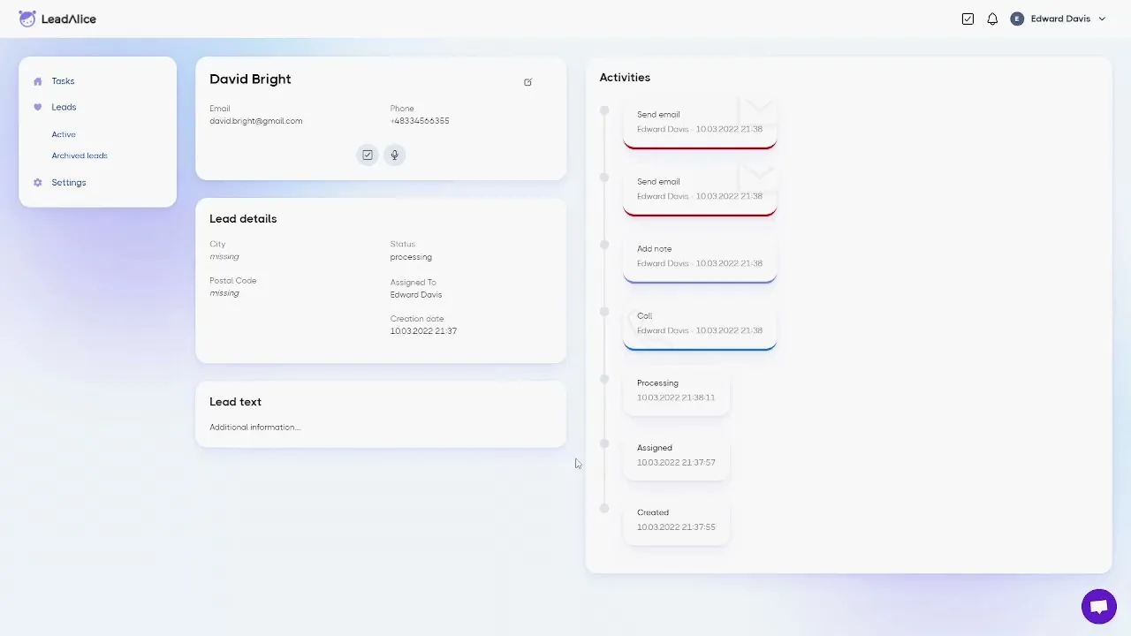
Task: Edit David Bright lead with pencil icon
Action: click(x=528, y=82)
